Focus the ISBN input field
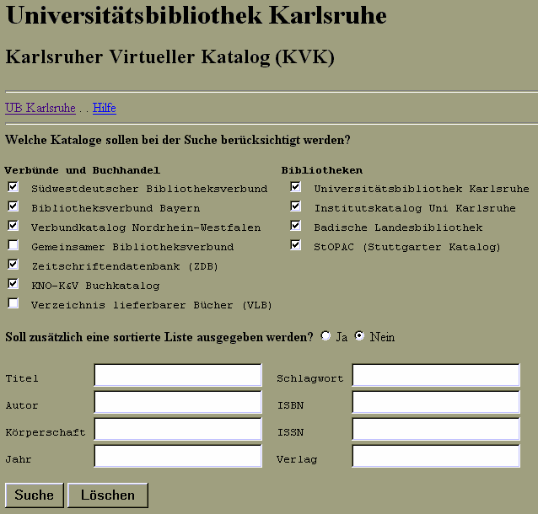 (x=436, y=402)
